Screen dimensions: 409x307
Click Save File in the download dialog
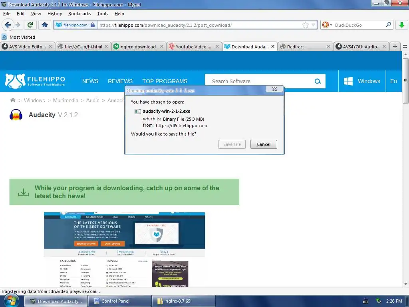pos(232,144)
